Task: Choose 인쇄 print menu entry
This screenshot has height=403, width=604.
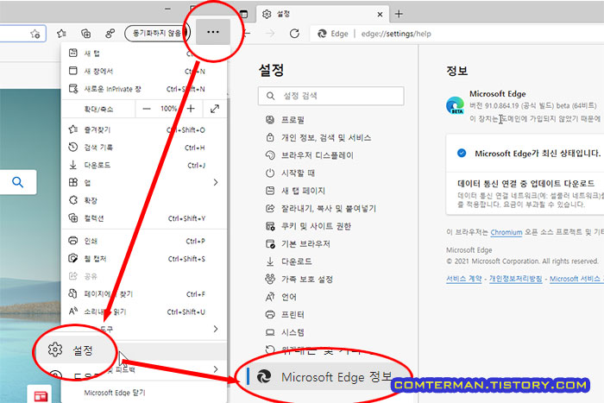Action: pos(144,241)
